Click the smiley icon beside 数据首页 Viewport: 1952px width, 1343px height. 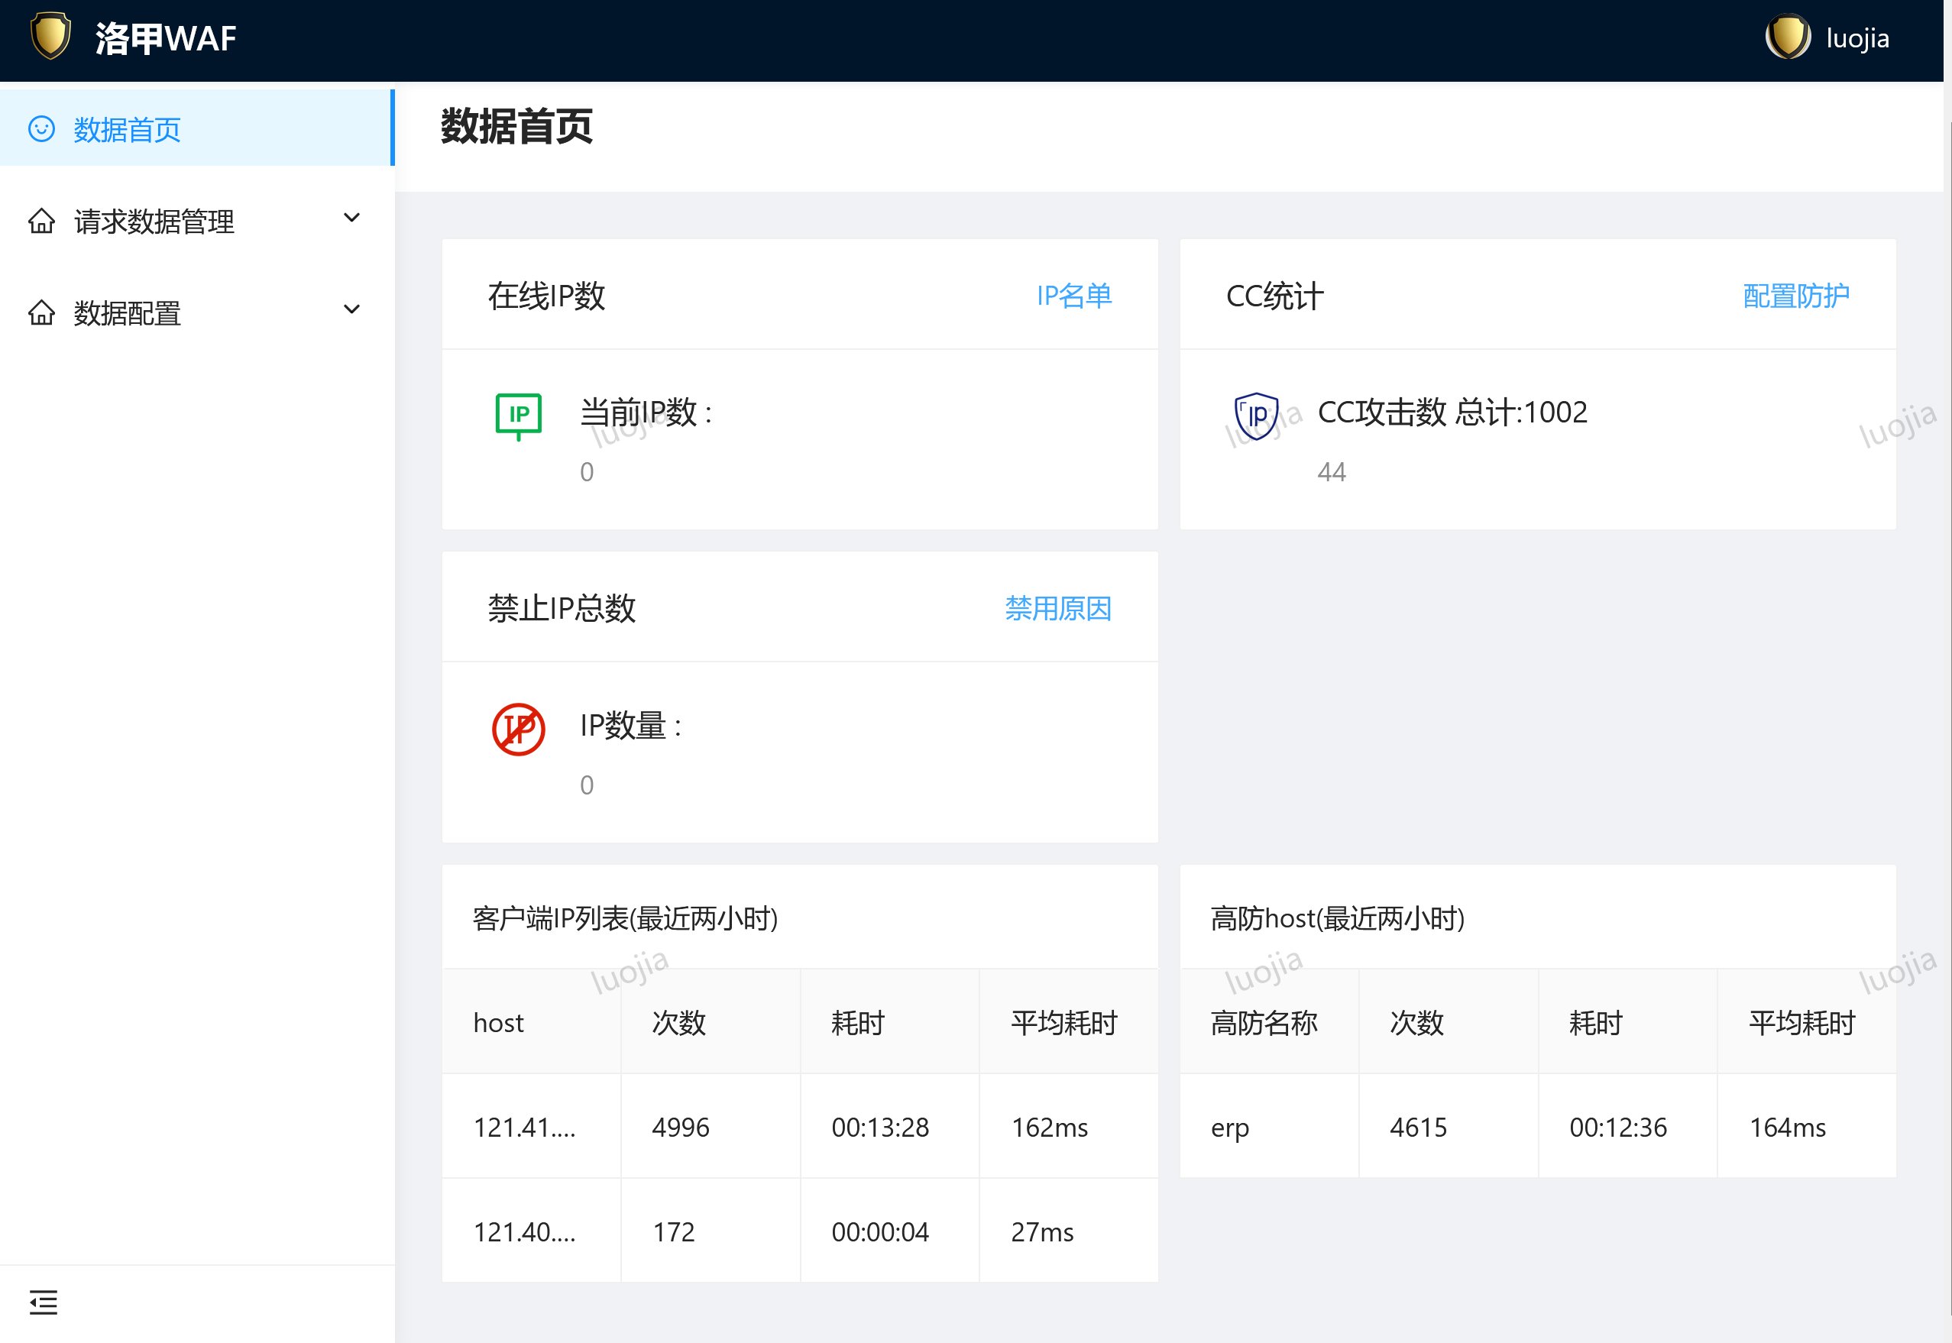[41, 129]
